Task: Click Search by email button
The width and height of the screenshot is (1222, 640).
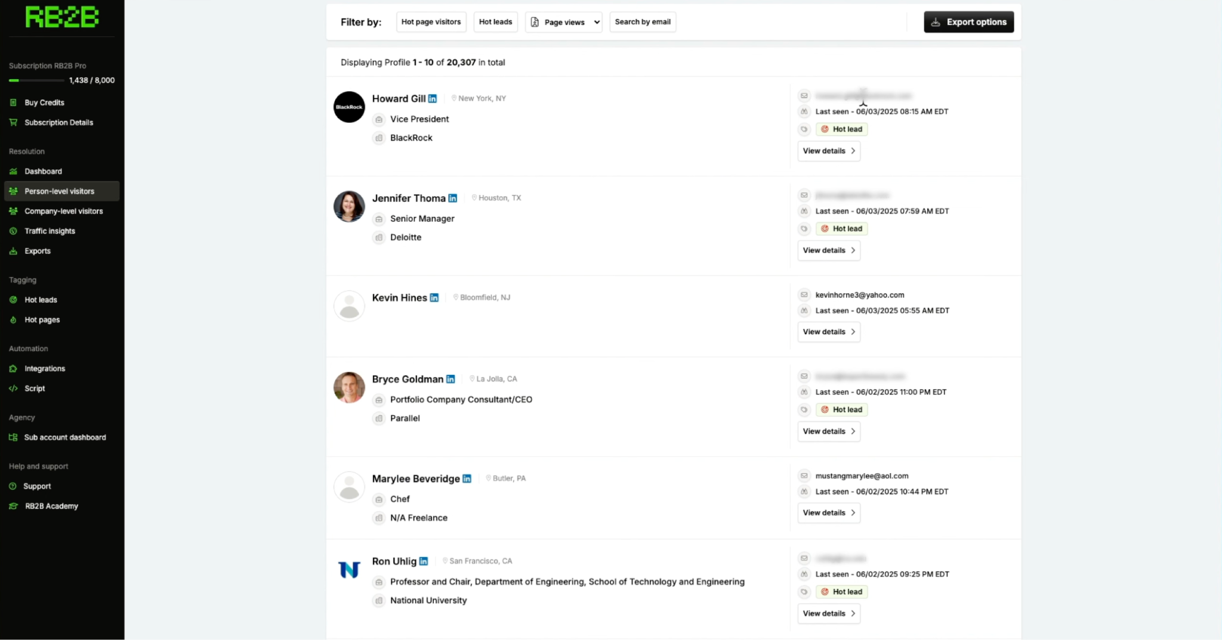Action: coord(643,22)
